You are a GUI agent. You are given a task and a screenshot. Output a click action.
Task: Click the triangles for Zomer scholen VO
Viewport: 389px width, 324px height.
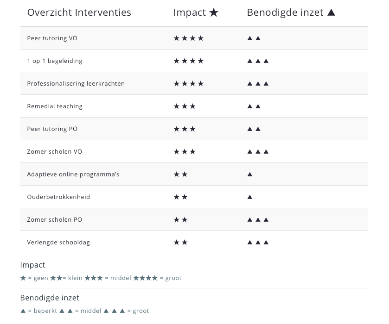258,152
